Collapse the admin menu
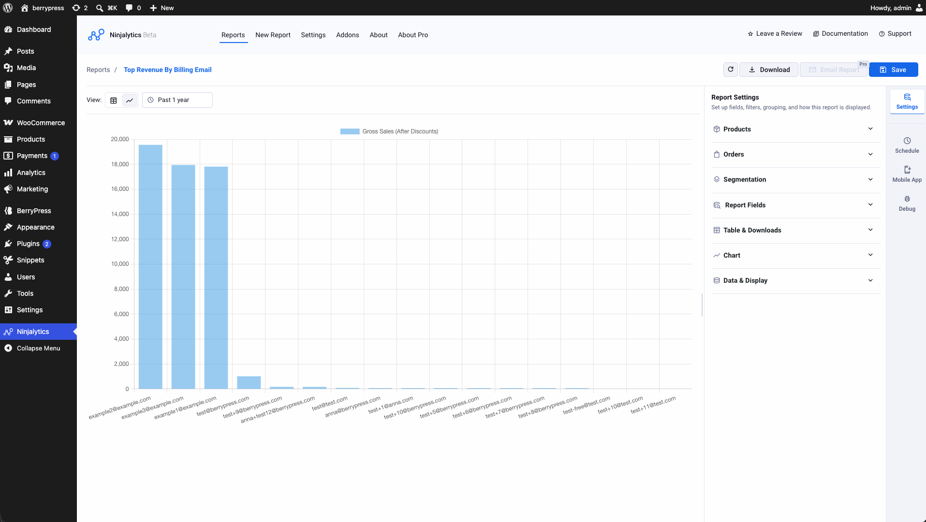Image resolution: width=926 pixels, height=522 pixels. [x=38, y=348]
